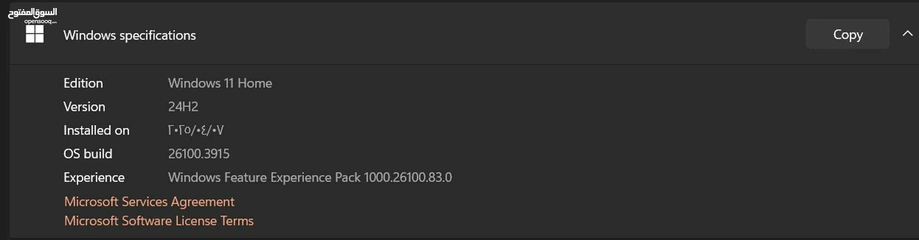Click the Arabic OpenSooq watermark logo
Image resolution: width=919 pixels, height=240 pixels.
[x=32, y=13]
